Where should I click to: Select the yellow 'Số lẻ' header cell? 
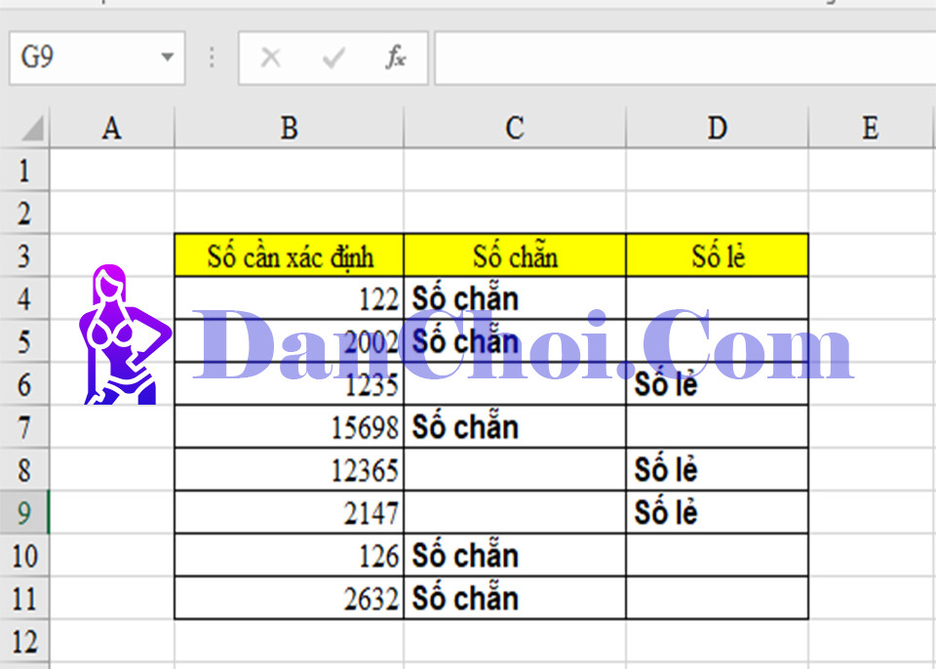[717, 256]
